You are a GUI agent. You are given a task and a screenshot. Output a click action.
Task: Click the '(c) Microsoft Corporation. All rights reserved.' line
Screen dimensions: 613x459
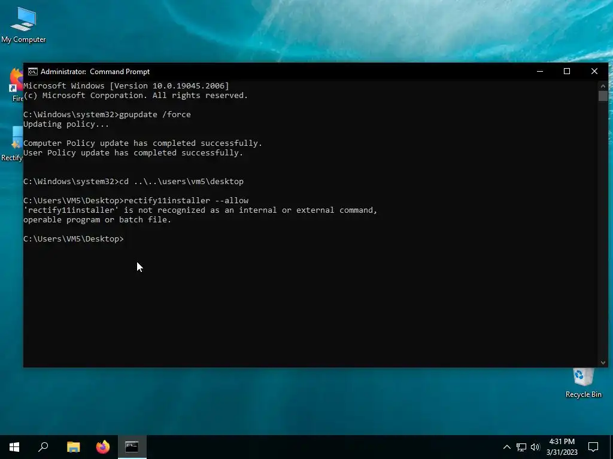point(136,95)
